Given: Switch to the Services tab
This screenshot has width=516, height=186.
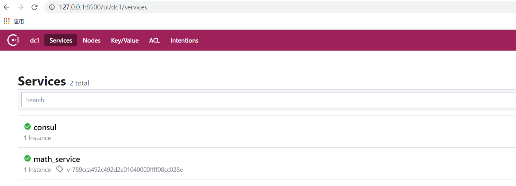Looking at the screenshot, I should coord(61,40).
